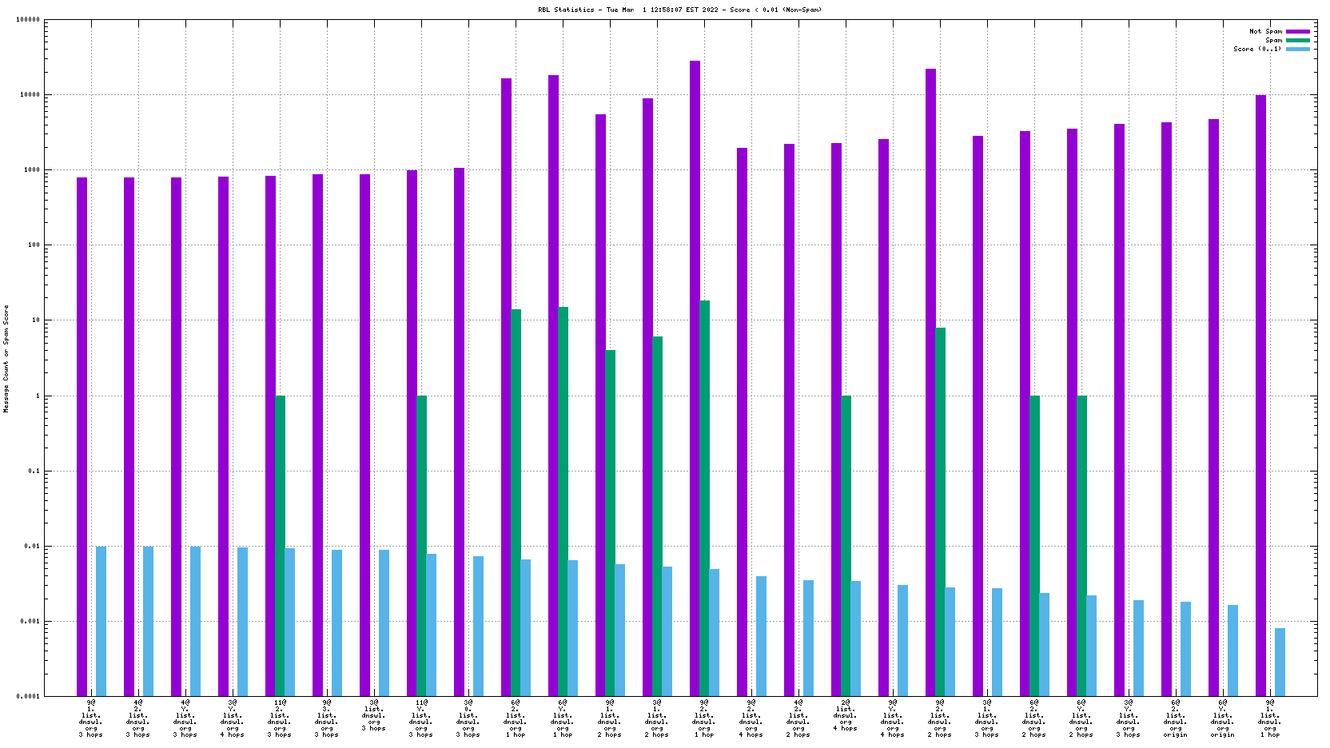Click the "11@ 2. list.dnswl.org 3 hops" axis label
Screen dimensions: 1330x748
[x=280, y=718]
